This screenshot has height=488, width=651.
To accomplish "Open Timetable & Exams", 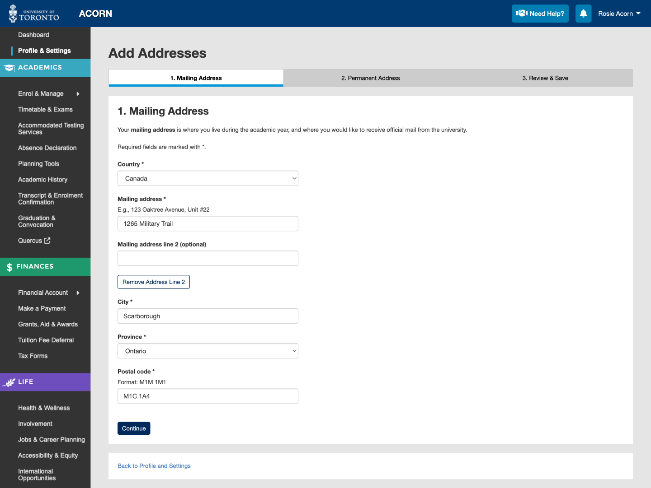I will 45,109.
